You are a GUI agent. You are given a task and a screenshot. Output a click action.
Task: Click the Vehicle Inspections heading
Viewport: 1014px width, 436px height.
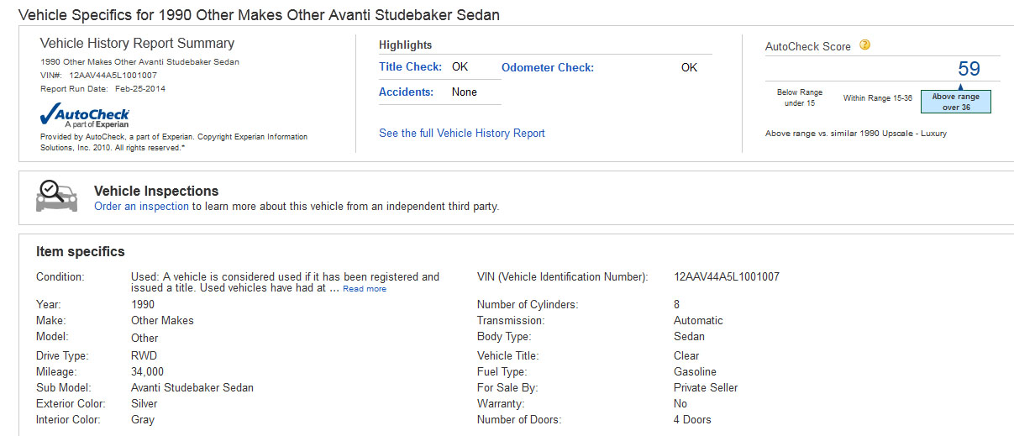[x=156, y=191]
